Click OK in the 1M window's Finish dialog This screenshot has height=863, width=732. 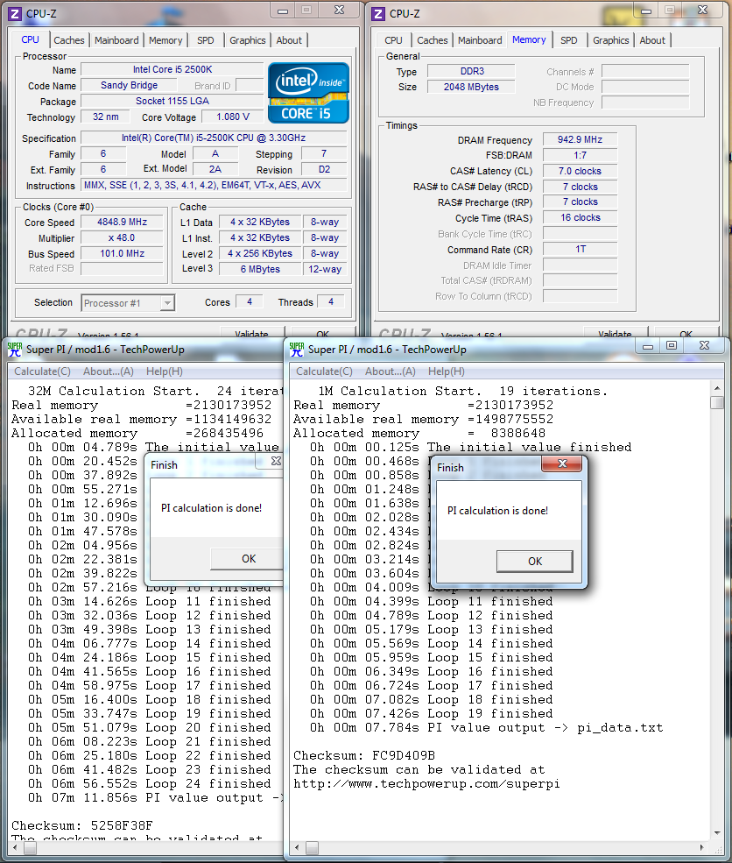click(535, 561)
